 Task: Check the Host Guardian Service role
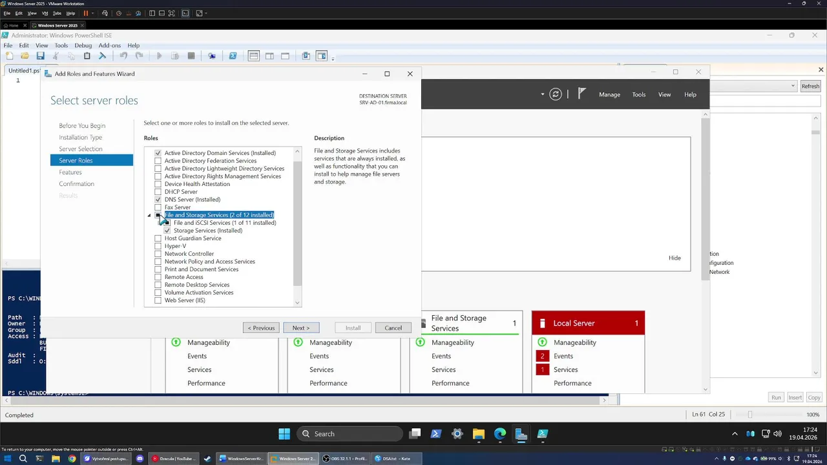158,238
